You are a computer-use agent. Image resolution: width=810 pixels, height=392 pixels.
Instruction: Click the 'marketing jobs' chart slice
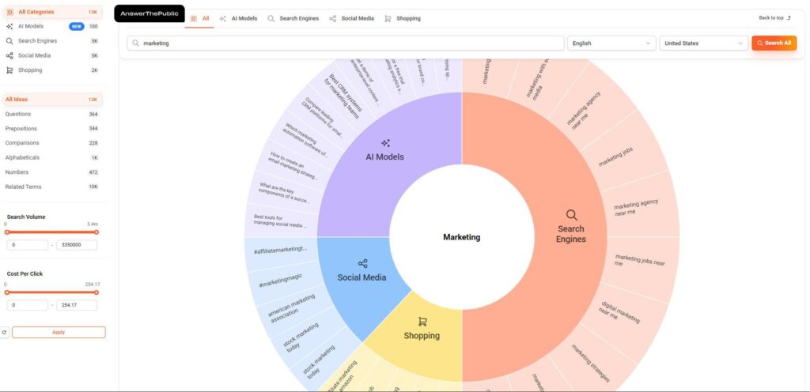click(615, 156)
